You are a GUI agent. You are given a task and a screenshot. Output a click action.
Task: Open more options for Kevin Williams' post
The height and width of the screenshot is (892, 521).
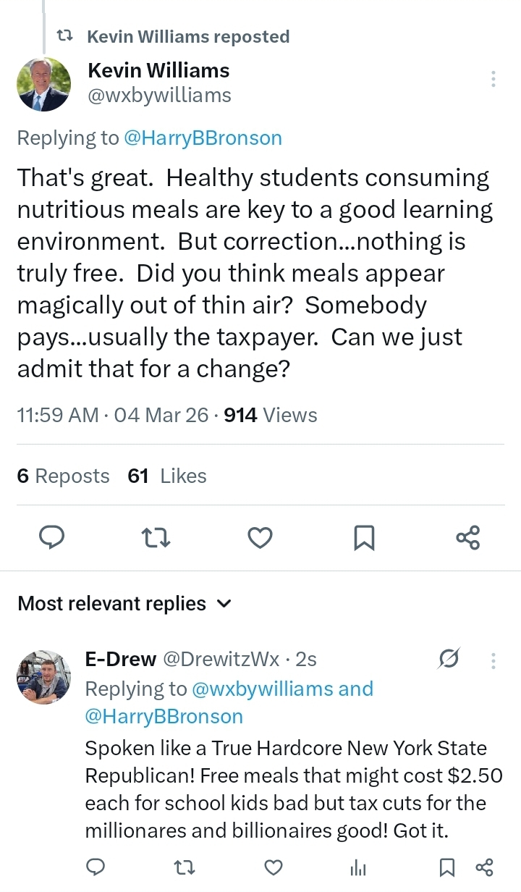click(x=493, y=79)
